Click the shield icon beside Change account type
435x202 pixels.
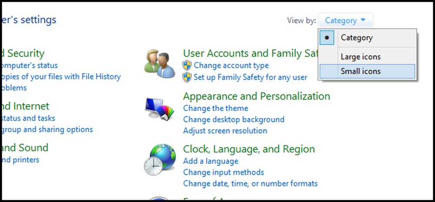click(x=187, y=65)
